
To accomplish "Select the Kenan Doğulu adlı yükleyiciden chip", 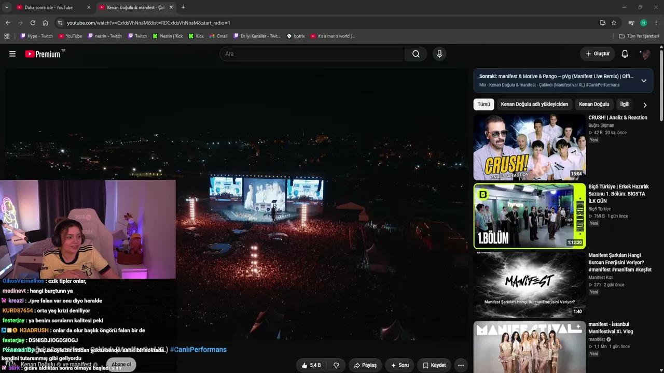I will point(534,104).
